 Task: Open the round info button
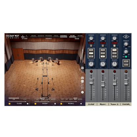tap(82, 92)
